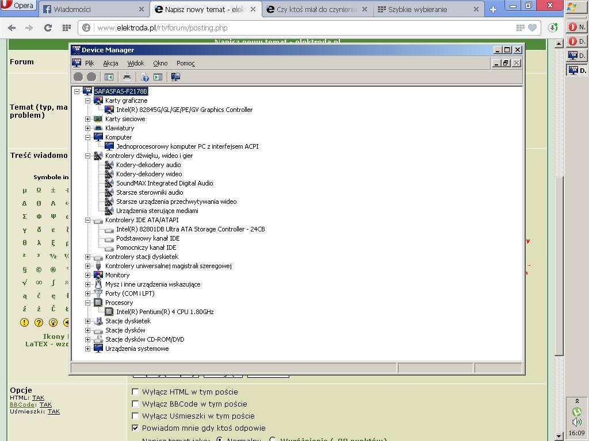Click the Pentium 4 CPU processor icon

click(109, 312)
